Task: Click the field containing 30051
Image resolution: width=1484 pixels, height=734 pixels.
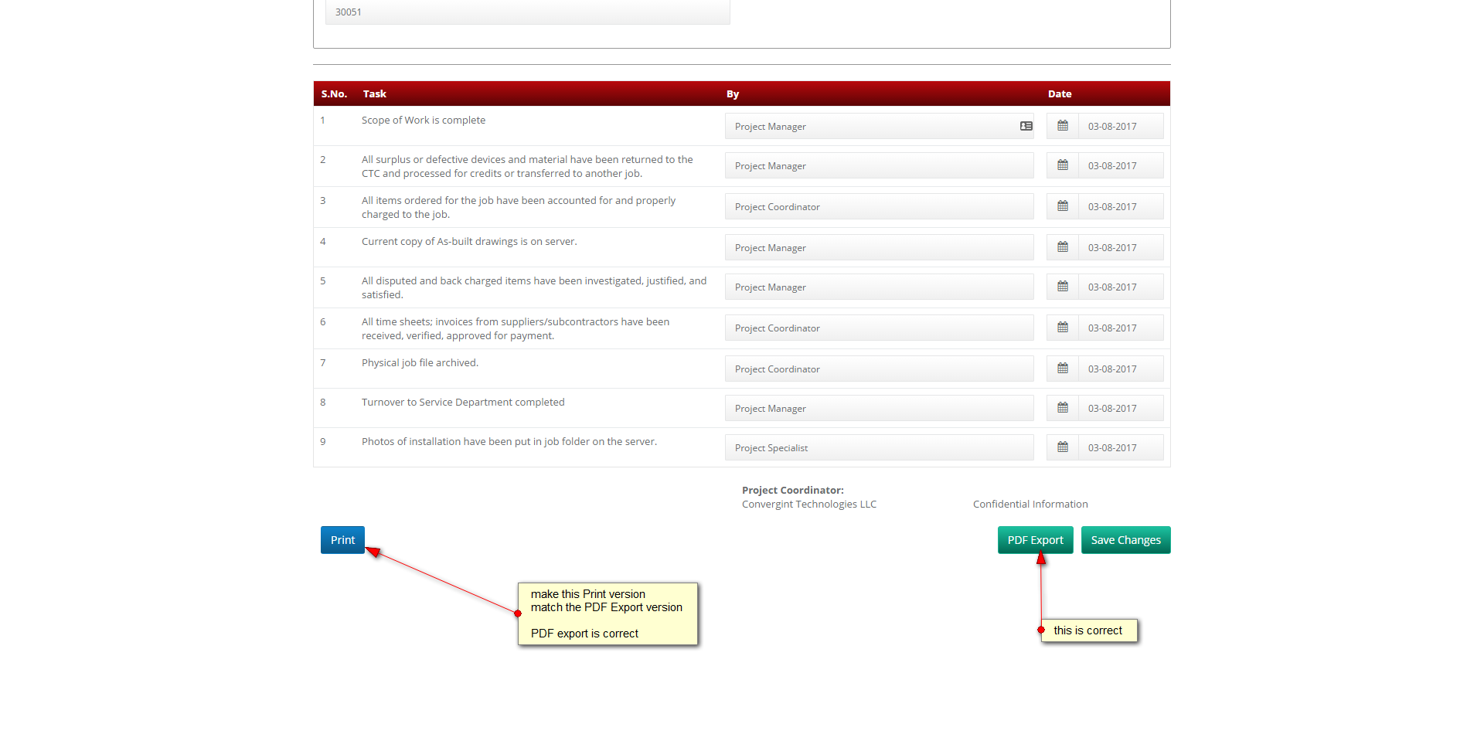Action: [527, 12]
